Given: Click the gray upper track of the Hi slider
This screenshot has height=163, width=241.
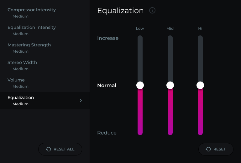Looking at the screenshot, I should [200, 58].
